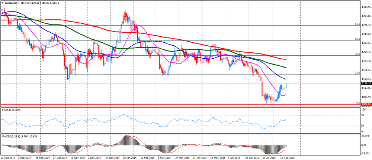Screen dimensions: 372x160
Task: Click the 1139.15 price scale value
Action: pos(366,79)
